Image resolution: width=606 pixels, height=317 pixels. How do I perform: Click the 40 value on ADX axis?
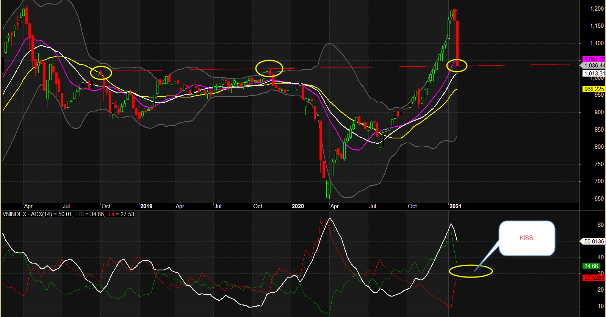coord(601,257)
